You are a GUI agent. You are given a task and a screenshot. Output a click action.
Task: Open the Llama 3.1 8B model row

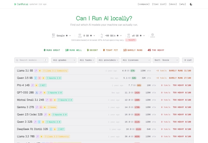(x=104, y=71)
